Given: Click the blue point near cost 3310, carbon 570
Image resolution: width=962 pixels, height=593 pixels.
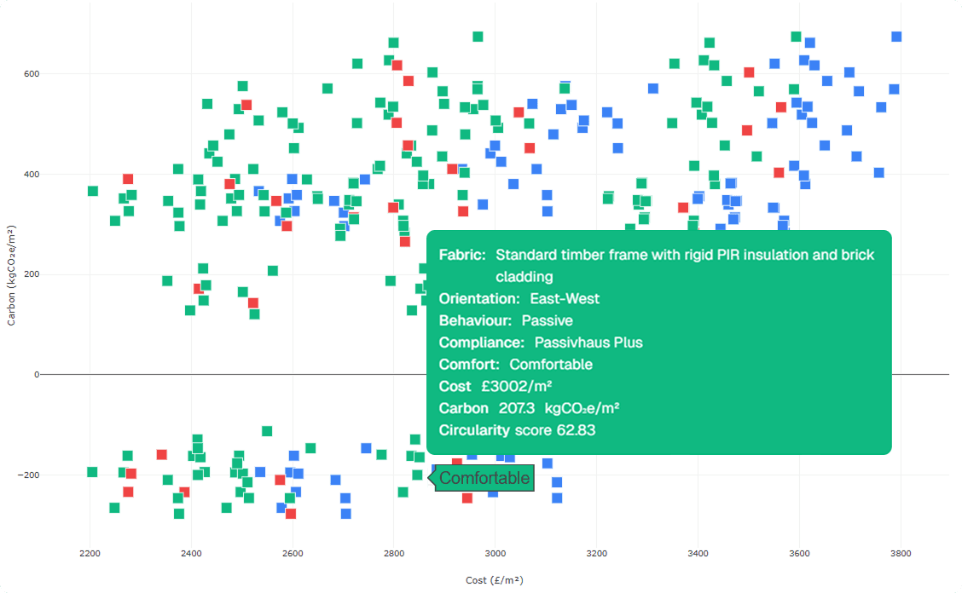Looking at the screenshot, I should click(653, 89).
